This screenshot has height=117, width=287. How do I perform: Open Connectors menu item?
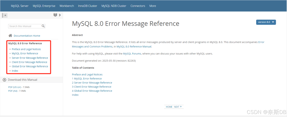138,6
